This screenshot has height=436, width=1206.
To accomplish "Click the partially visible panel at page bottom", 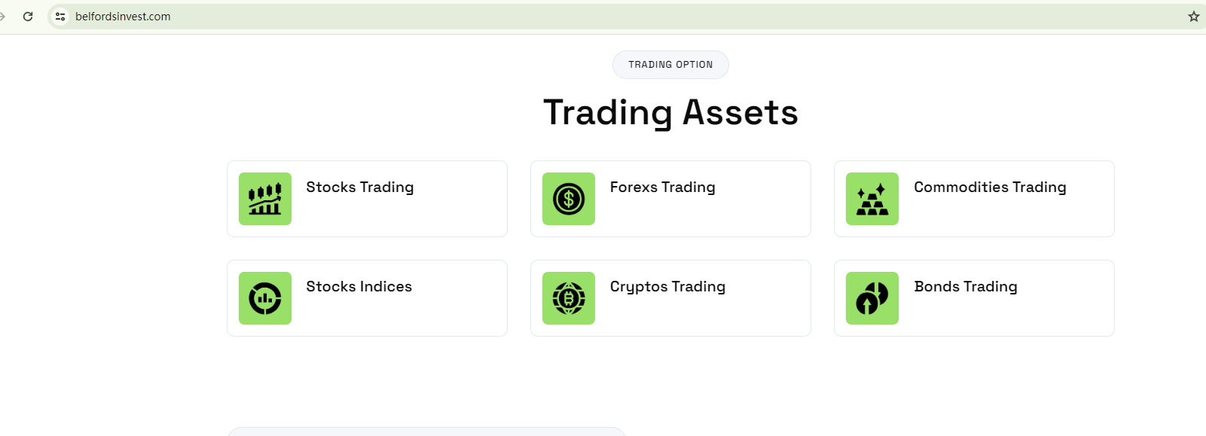I will (x=426, y=431).
